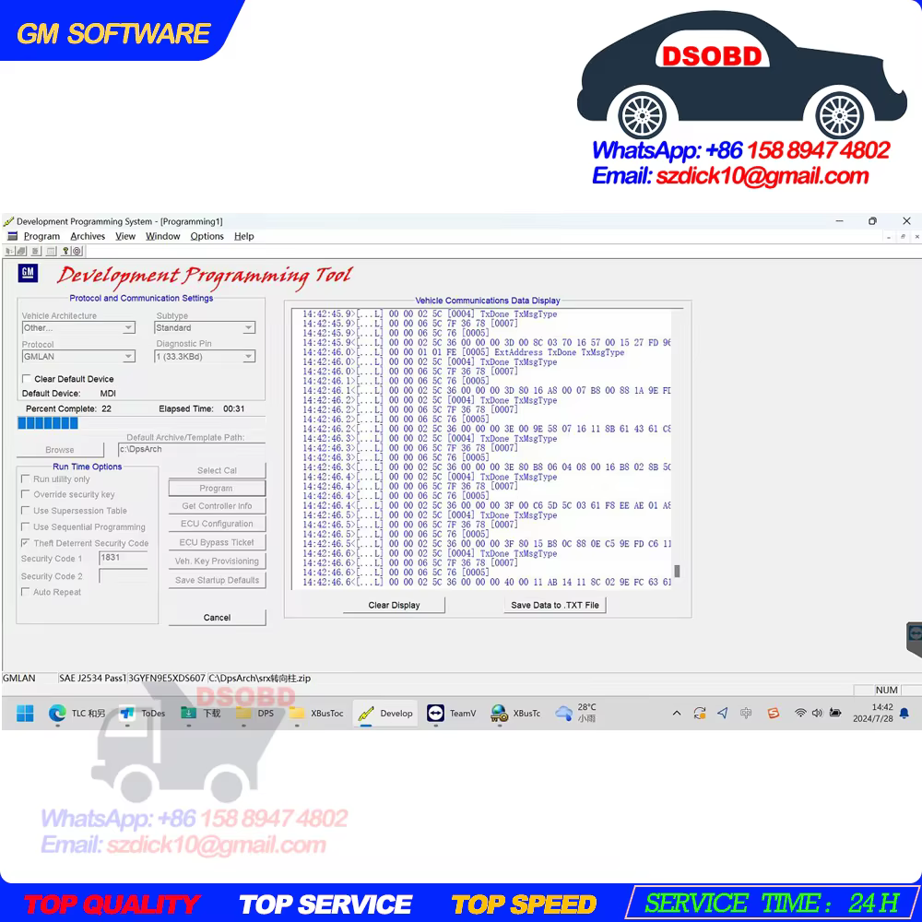Open the XBusTc app with key icon

pyautogui.click(x=515, y=714)
